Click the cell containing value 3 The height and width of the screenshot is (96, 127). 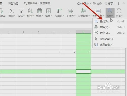(x=84, y=52)
